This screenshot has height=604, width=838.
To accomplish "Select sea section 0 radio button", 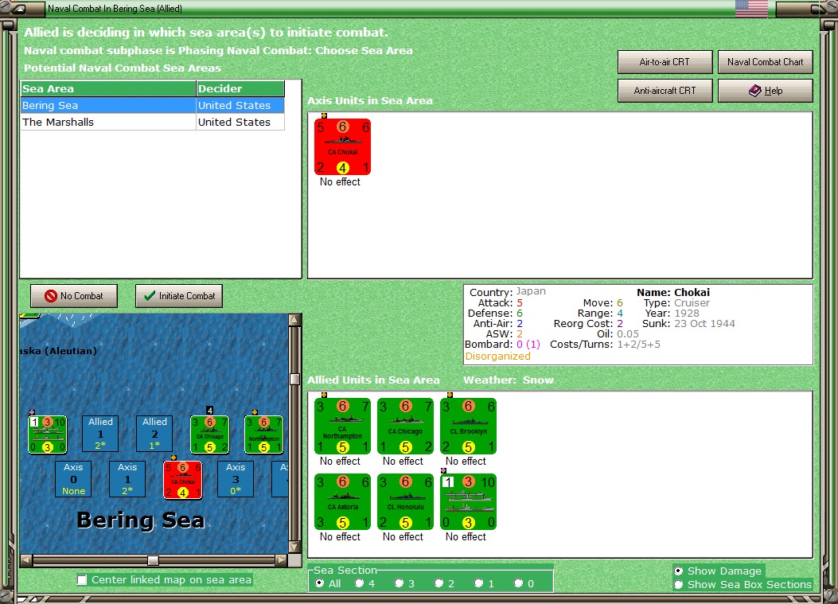I will (518, 583).
